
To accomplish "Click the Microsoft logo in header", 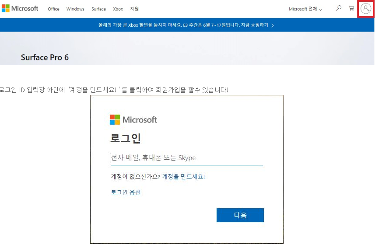I will 20,9.
